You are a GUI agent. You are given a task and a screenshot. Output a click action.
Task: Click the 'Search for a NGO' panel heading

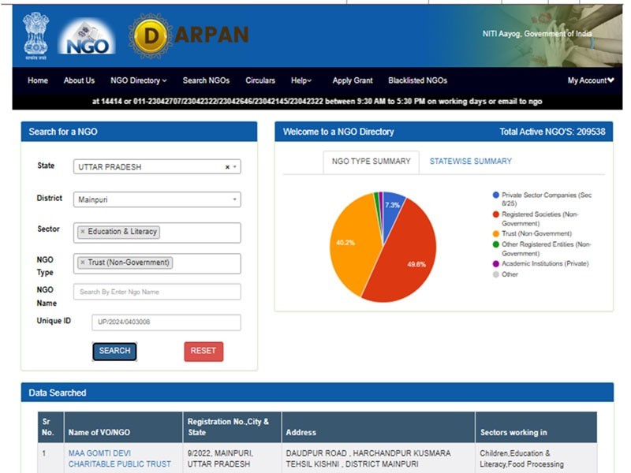pos(63,132)
